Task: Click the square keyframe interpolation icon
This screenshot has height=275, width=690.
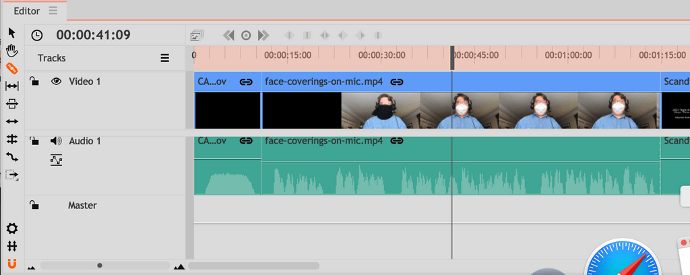Action: 307,35
